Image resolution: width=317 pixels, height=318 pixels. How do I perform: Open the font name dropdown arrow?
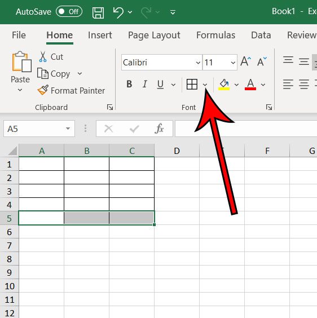click(198, 63)
